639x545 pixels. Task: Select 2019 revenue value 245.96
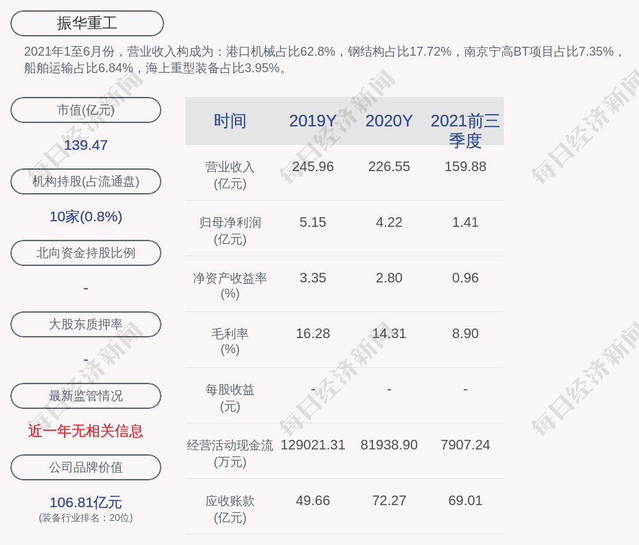click(313, 167)
